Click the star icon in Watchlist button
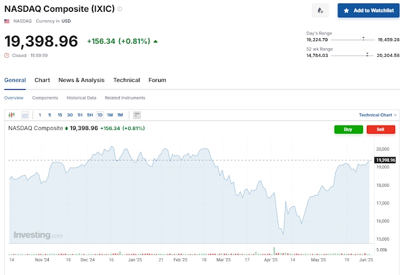Viewport: 400px width, 275px height. 346,11
